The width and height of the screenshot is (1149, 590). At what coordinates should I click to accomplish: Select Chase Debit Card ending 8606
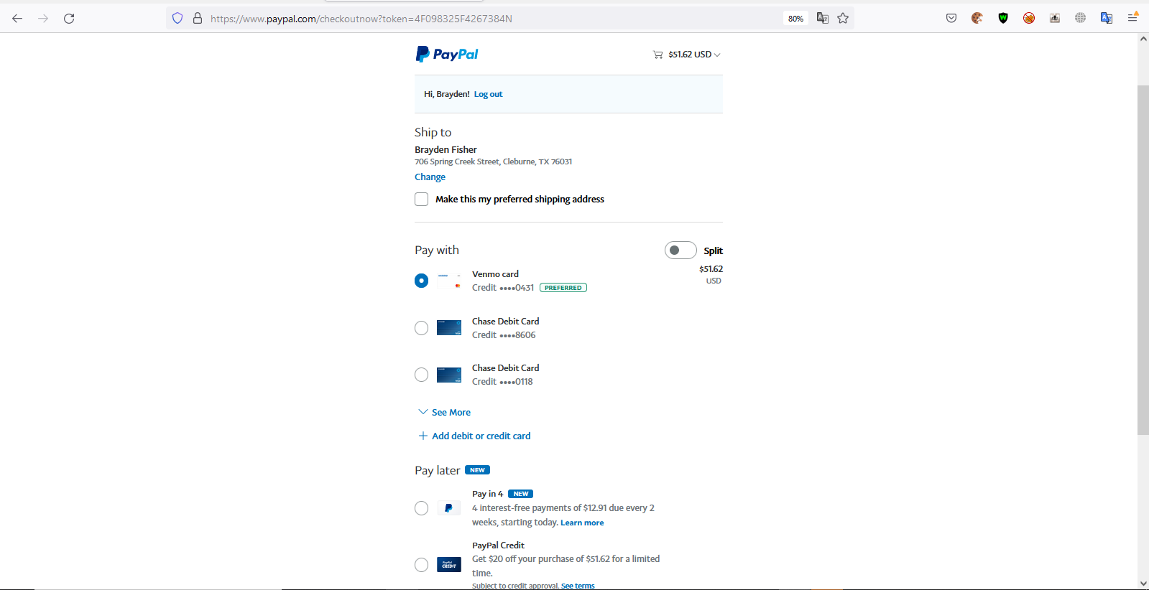click(422, 328)
